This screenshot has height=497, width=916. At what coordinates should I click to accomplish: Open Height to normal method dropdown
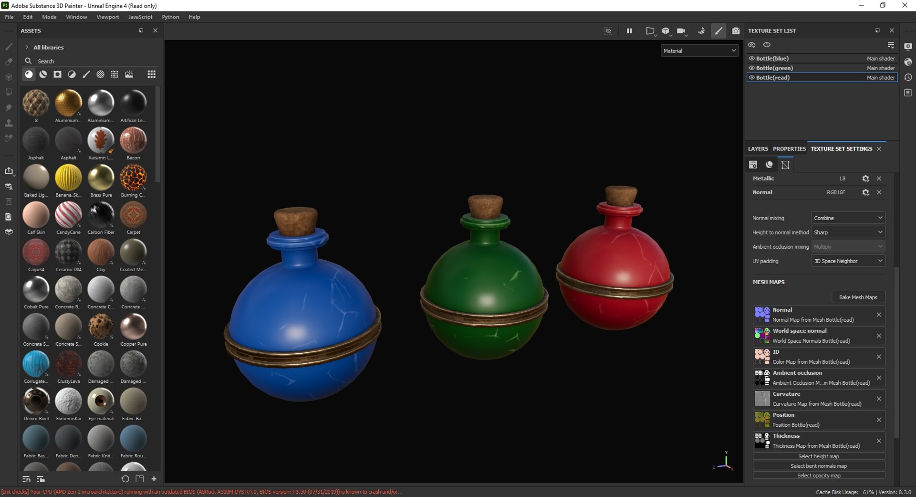point(848,232)
